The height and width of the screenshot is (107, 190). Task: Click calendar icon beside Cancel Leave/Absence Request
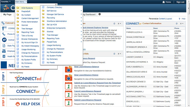[x=69, y=94]
